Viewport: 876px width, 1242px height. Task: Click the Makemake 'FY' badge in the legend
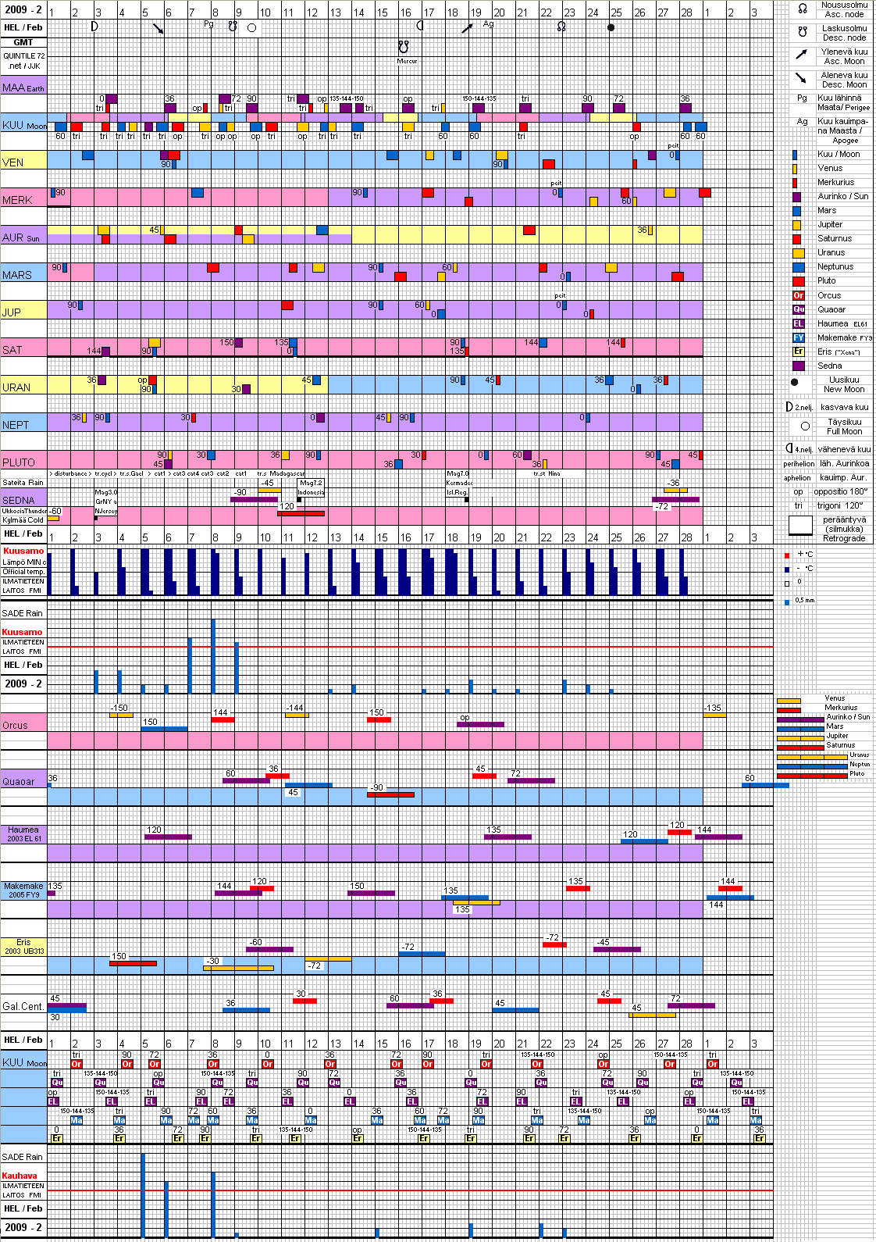(x=798, y=337)
